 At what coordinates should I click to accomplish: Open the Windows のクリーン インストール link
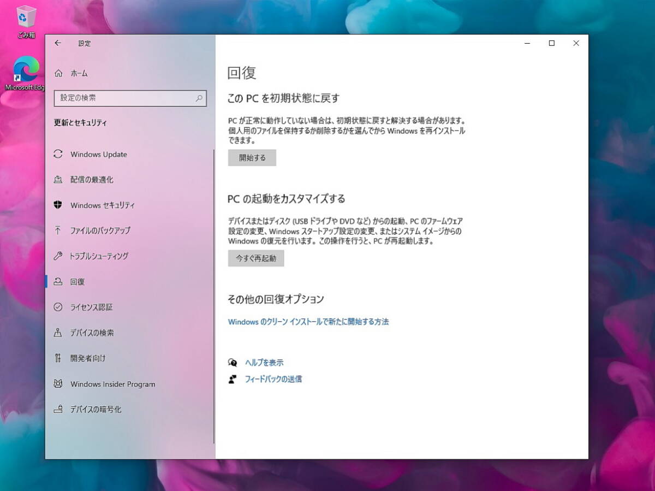click(308, 322)
